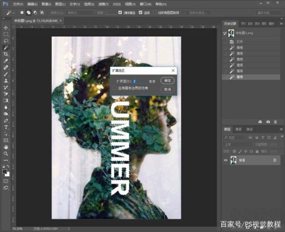Click the camera snapshot icon in History panel

coord(268,122)
